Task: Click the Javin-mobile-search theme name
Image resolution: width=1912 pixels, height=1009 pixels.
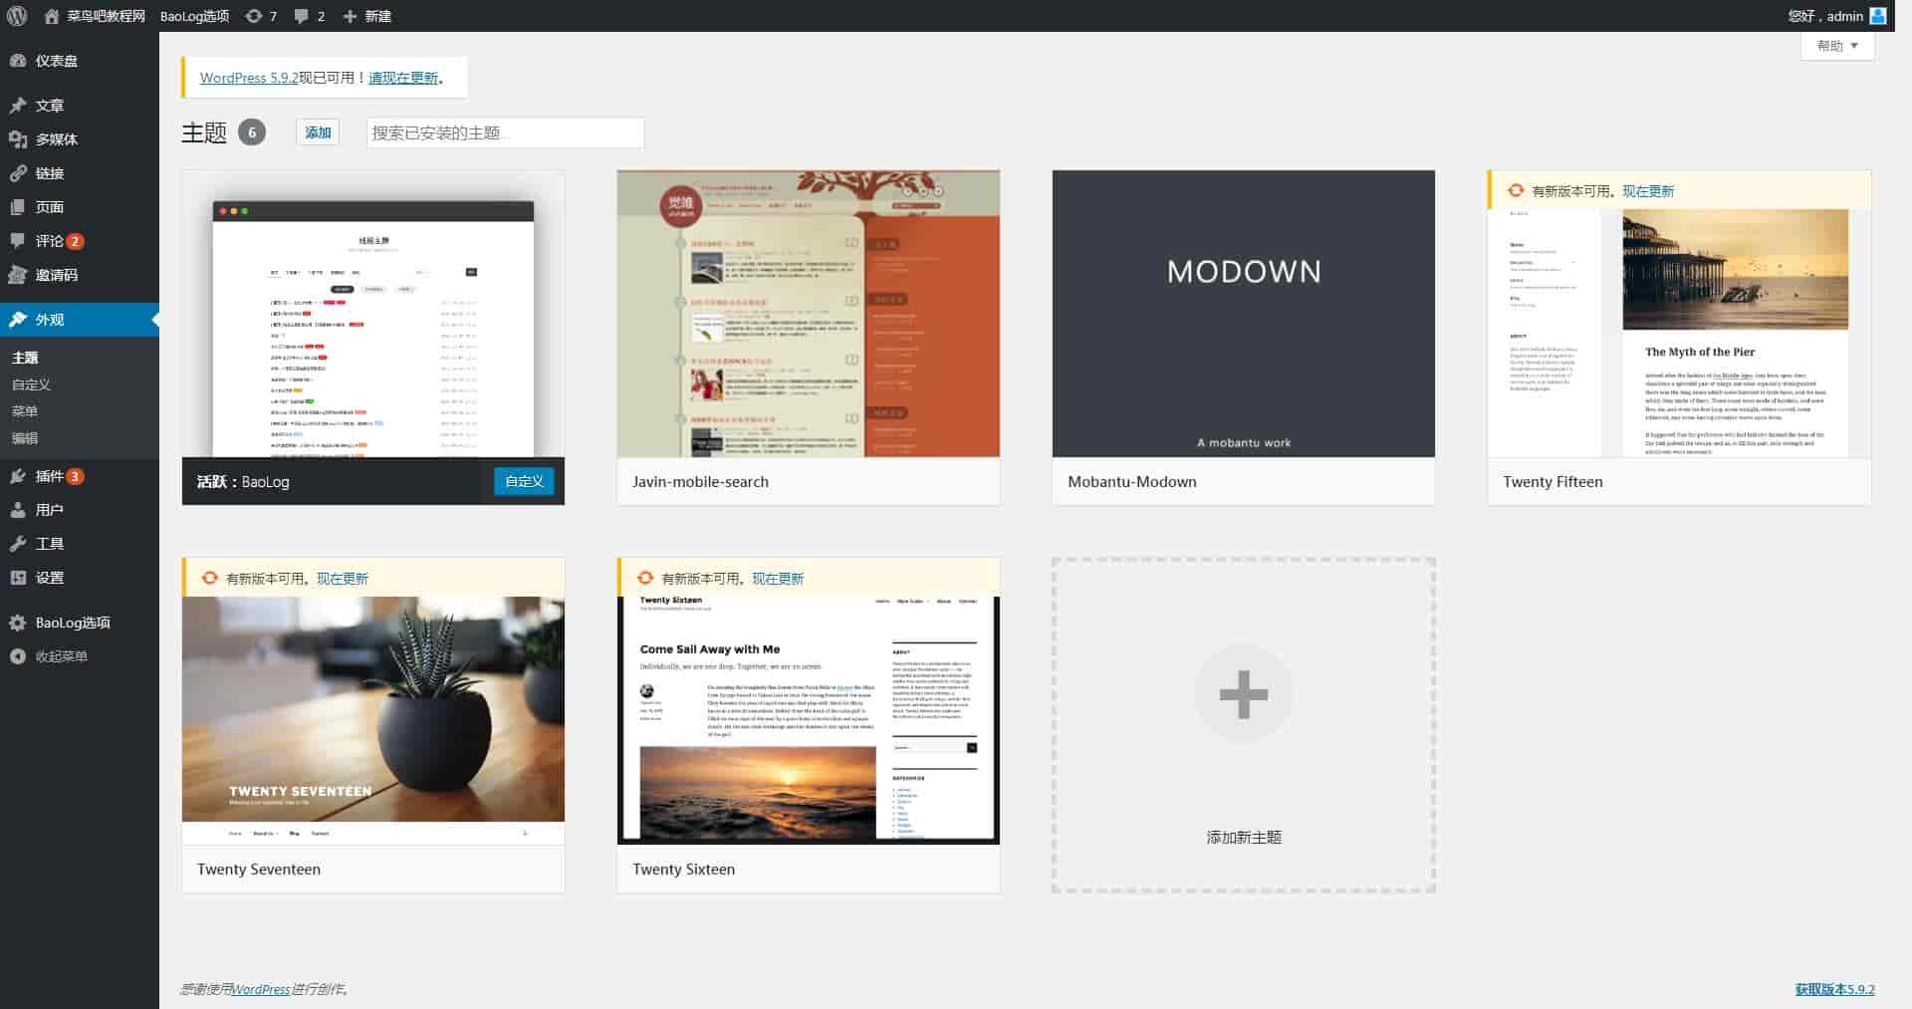Action: (x=700, y=482)
